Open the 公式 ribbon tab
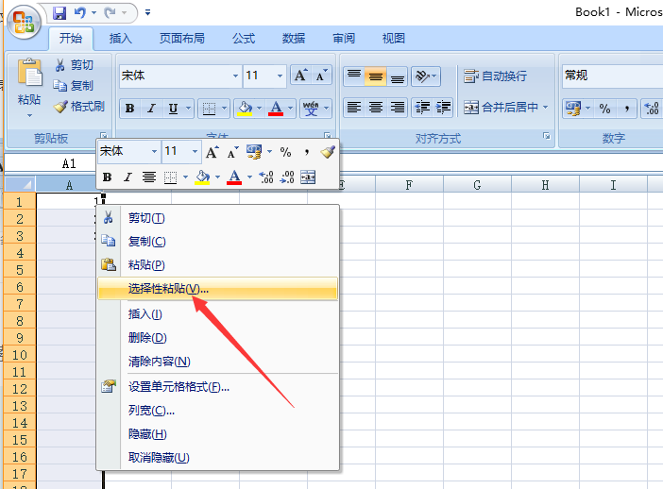 pos(244,39)
